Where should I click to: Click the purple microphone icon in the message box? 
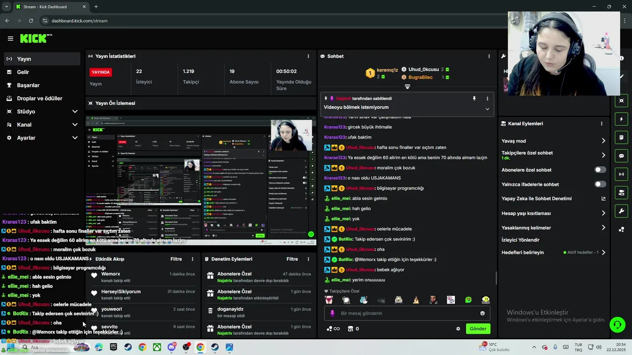click(x=332, y=313)
